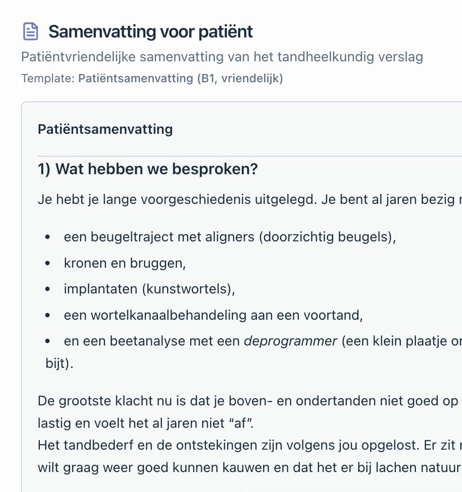Click the bullet 'een beugeltraject met aligners'
The height and width of the screenshot is (492, 462).
tap(230, 237)
